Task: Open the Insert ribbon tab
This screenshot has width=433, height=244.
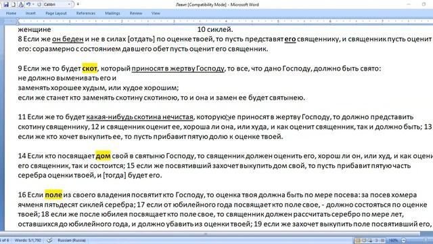Action: [x=30, y=14]
